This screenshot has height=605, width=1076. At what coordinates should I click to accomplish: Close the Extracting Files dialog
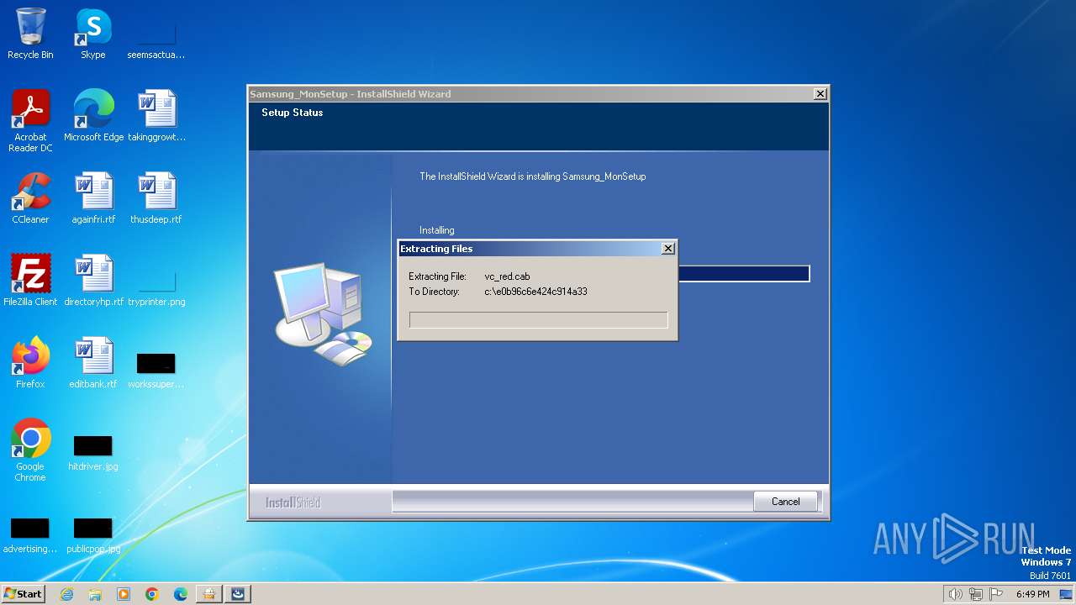tap(668, 249)
